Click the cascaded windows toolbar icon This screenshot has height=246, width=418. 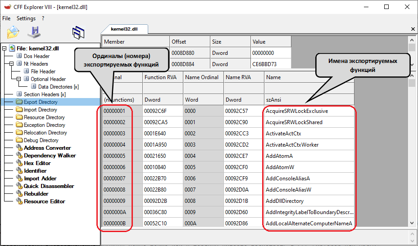pos(78,33)
